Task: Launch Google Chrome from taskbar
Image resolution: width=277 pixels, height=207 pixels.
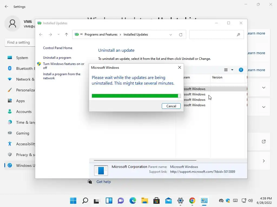Action: coord(192,201)
